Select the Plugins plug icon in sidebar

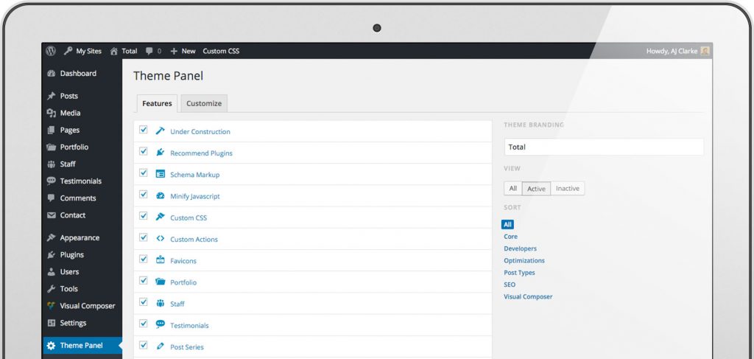(52, 255)
